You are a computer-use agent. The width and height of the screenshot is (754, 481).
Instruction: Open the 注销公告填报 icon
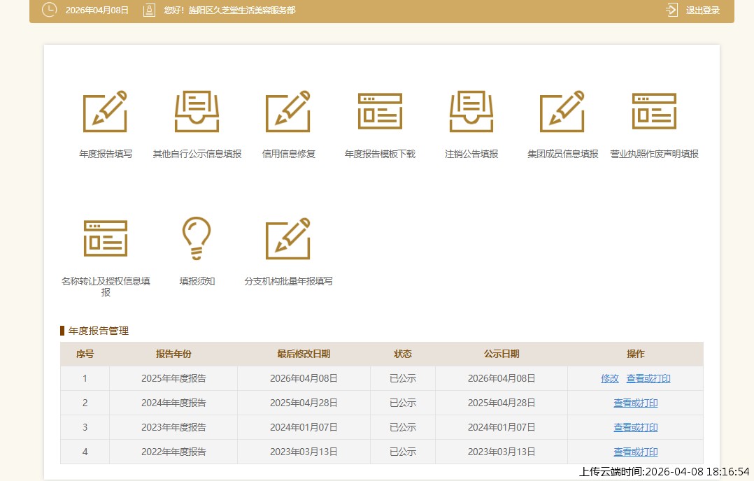(471, 111)
